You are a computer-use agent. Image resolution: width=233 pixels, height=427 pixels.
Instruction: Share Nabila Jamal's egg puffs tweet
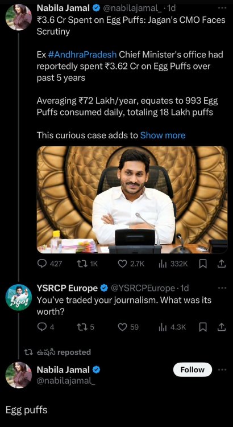click(x=222, y=264)
